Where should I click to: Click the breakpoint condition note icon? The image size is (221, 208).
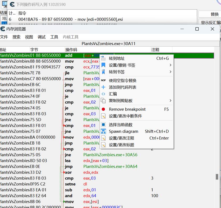coord(103,116)
